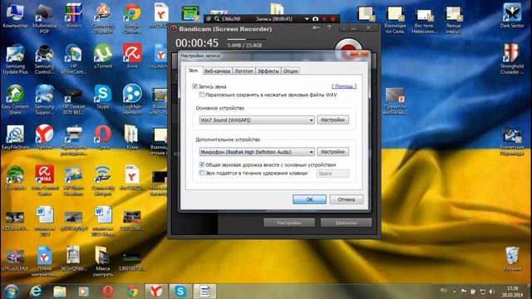Open the Avira desktop shortcut
This screenshot has width=532, height=299.
pyautogui.click(x=132, y=56)
